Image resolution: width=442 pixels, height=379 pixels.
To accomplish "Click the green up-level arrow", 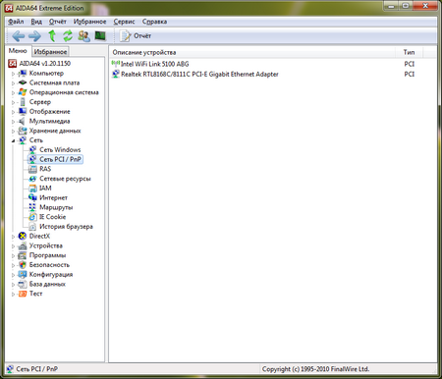I will [x=52, y=35].
